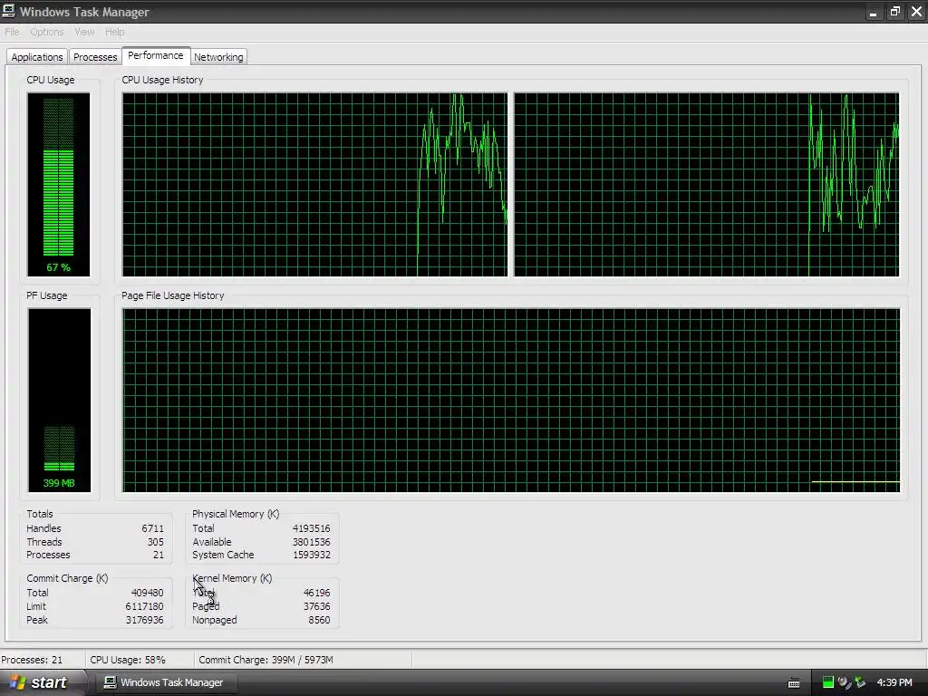This screenshot has height=696, width=928.
Task: Switch to the Applications tab
Action: tap(36, 57)
